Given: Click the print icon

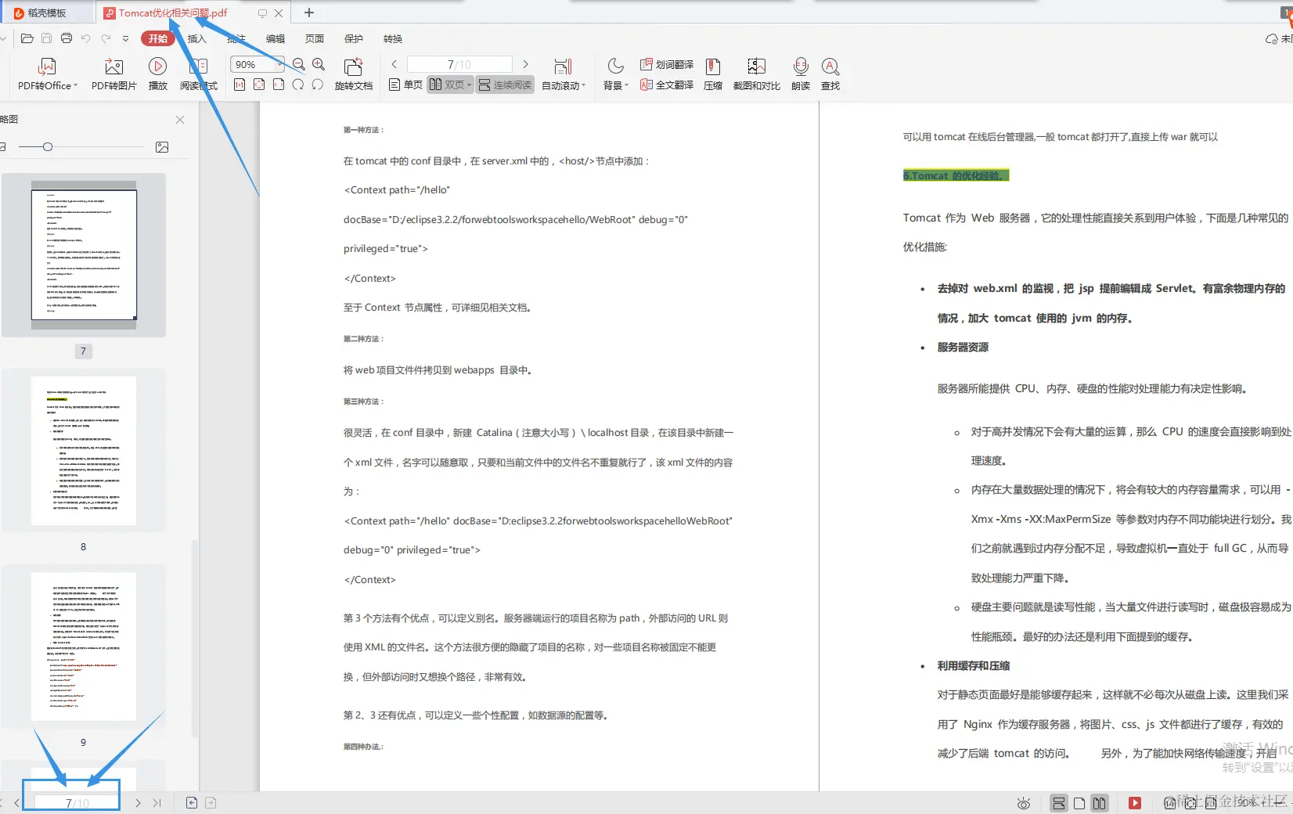Looking at the screenshot, I should [x=67, y=38].
